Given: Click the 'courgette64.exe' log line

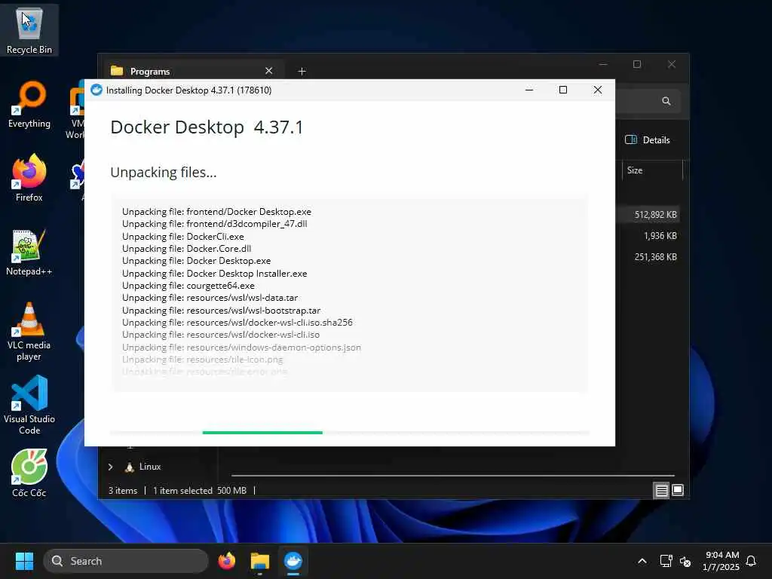Looking at the screenshot, I should tap(188, 286).
